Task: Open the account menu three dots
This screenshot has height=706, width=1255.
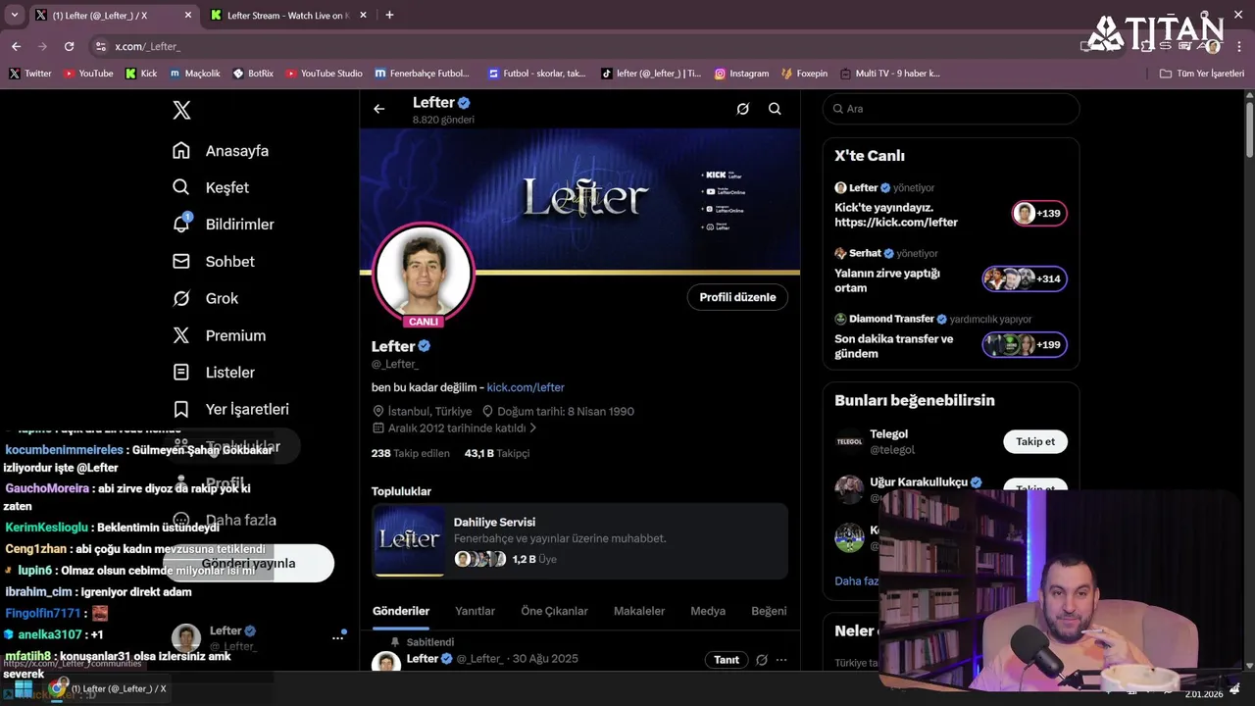Action: [x=337, y=637]
